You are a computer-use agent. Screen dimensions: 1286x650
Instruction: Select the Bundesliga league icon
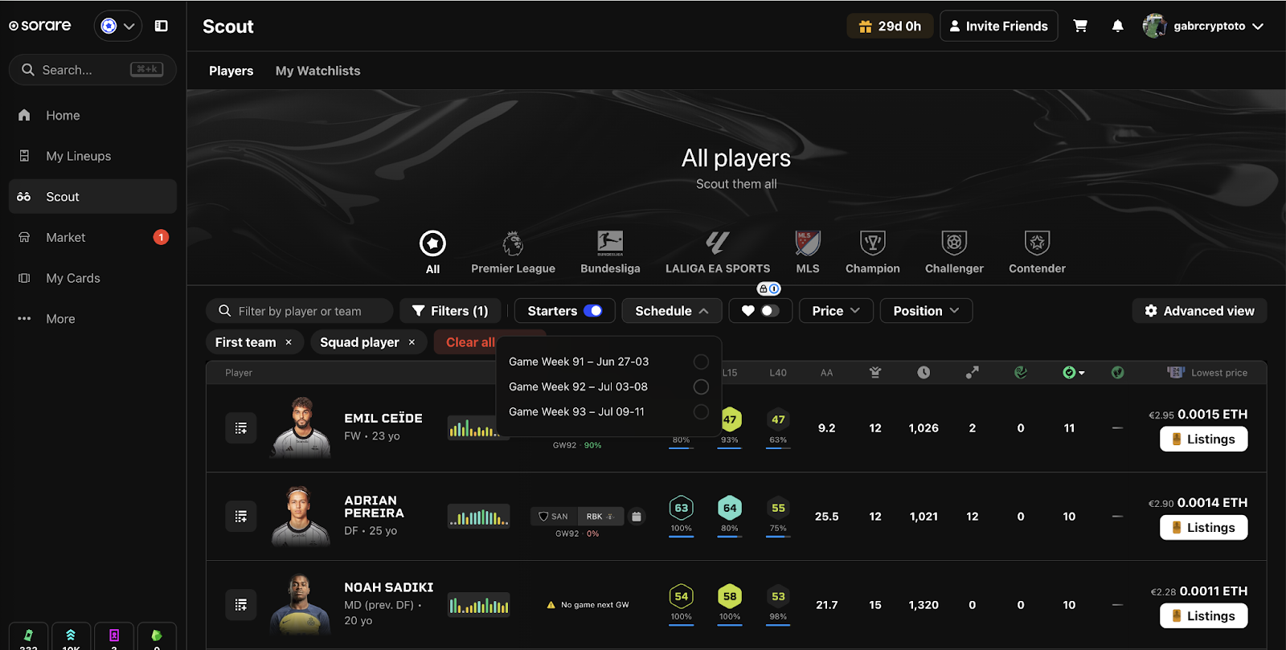(x=610, y=243)
